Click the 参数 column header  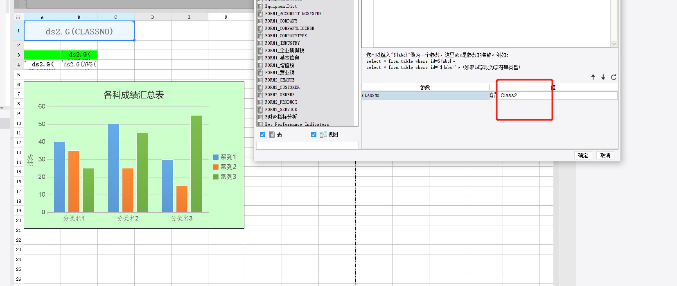[425, 87]
